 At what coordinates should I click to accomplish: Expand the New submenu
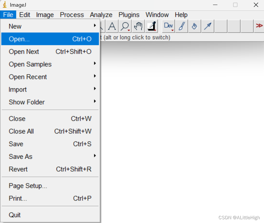(x=50, y=26)
